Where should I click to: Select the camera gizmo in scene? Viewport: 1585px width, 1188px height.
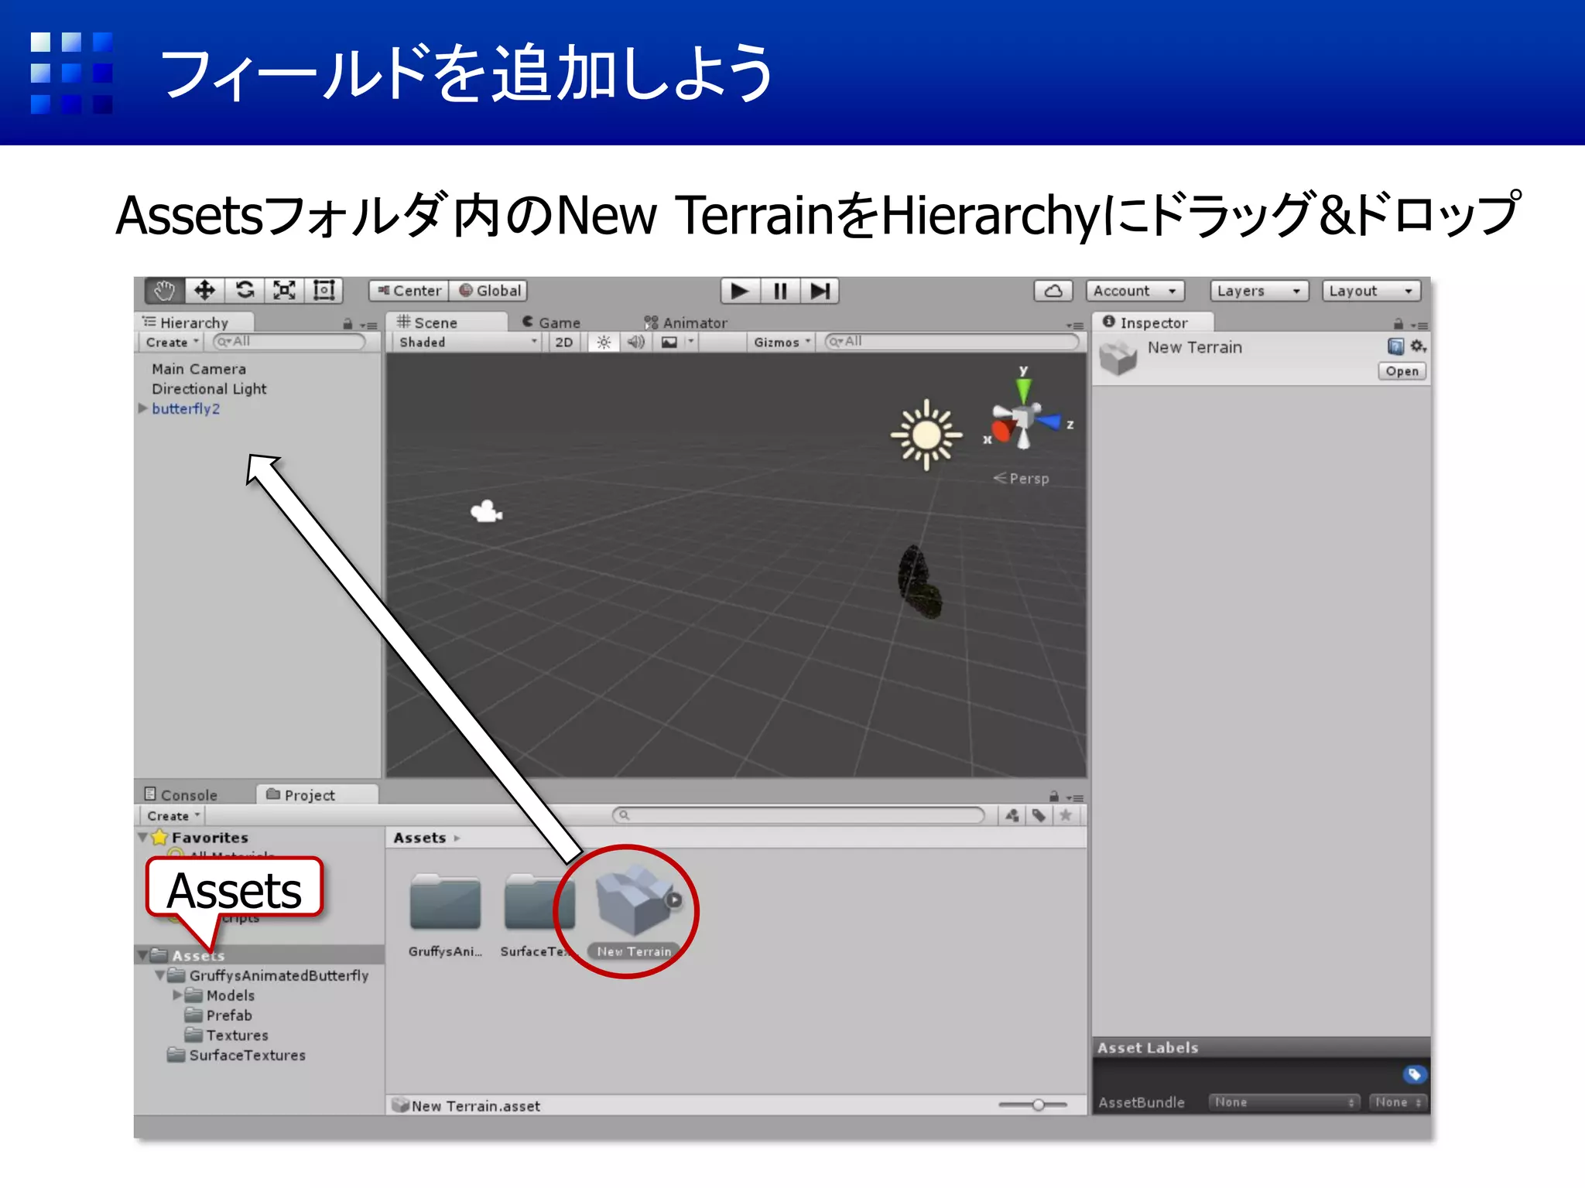coord(487,511)
